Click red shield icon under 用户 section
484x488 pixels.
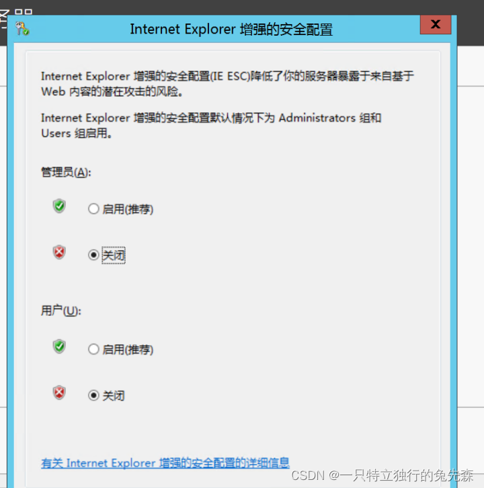59,393
